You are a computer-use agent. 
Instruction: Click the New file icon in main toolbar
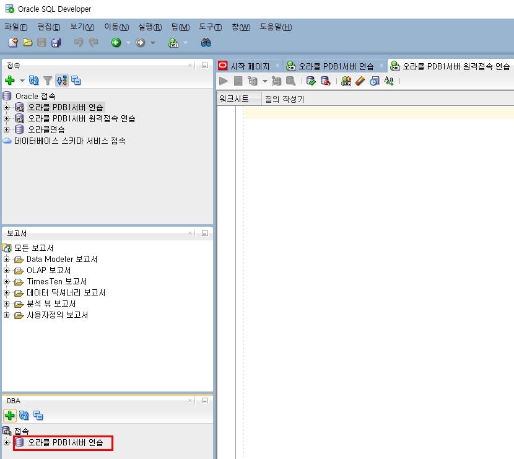click(13, 43)
